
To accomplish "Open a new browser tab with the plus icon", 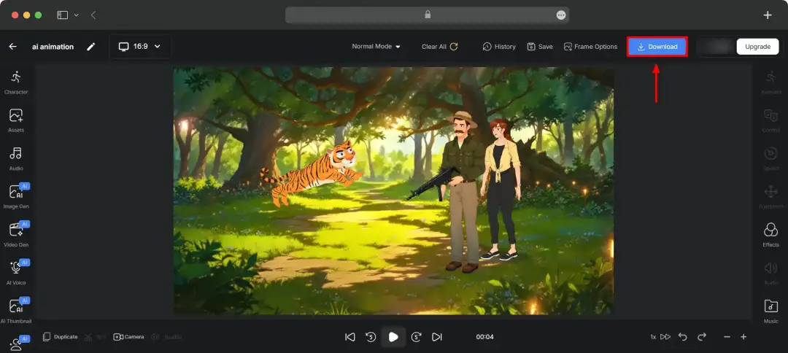I will pyautogui.click(x=768, y=15).
